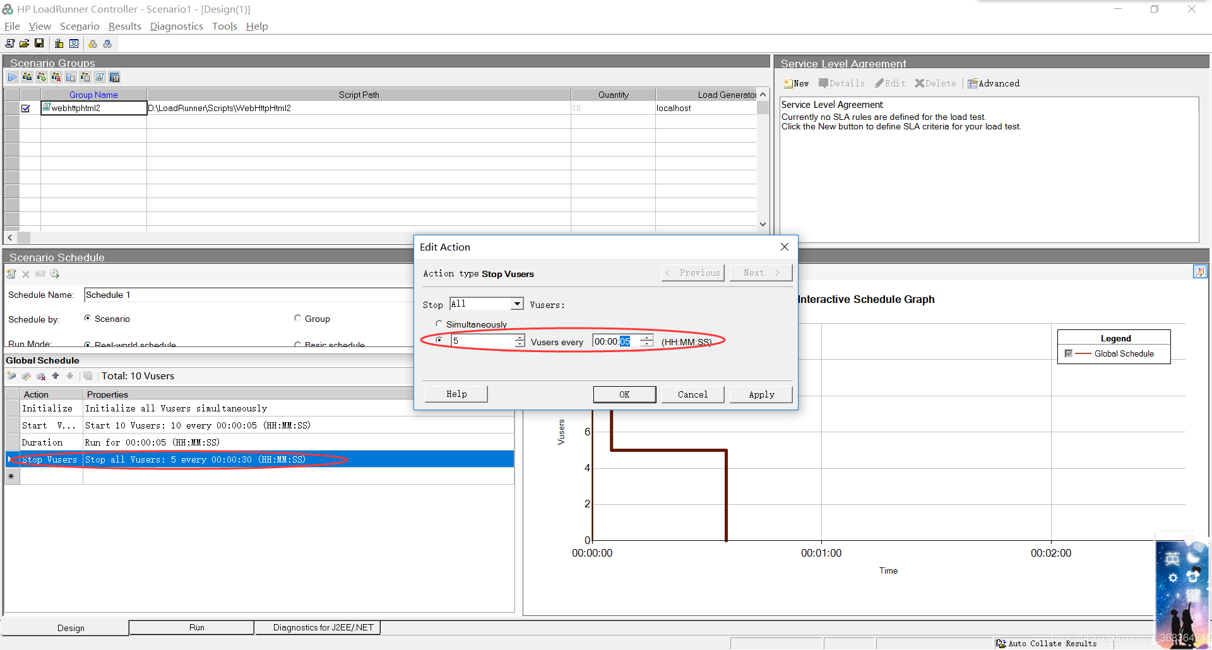Image resolution: width=1212 pixels, height=650 pixels.
Task: Open the Load Generators toolbar icon
Action: pyautogui.click(x=59, y=44)
